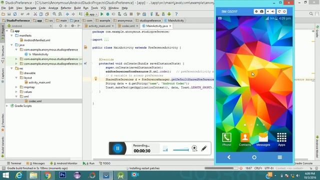Save all files using the disk icon
The image size is (320, 180).
(9, 14)
